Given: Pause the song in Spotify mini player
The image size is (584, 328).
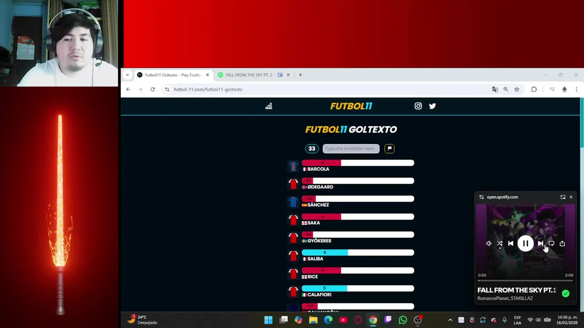Looking at the screenshot, I should coord(526,244).
